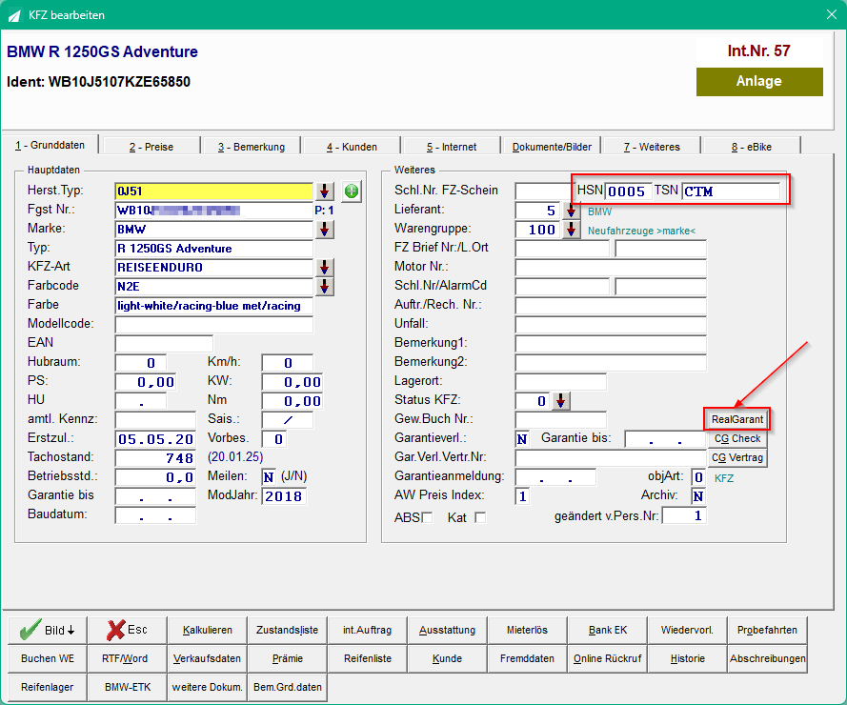Click the Prämie button
The image size is (847, 705).
288,658
